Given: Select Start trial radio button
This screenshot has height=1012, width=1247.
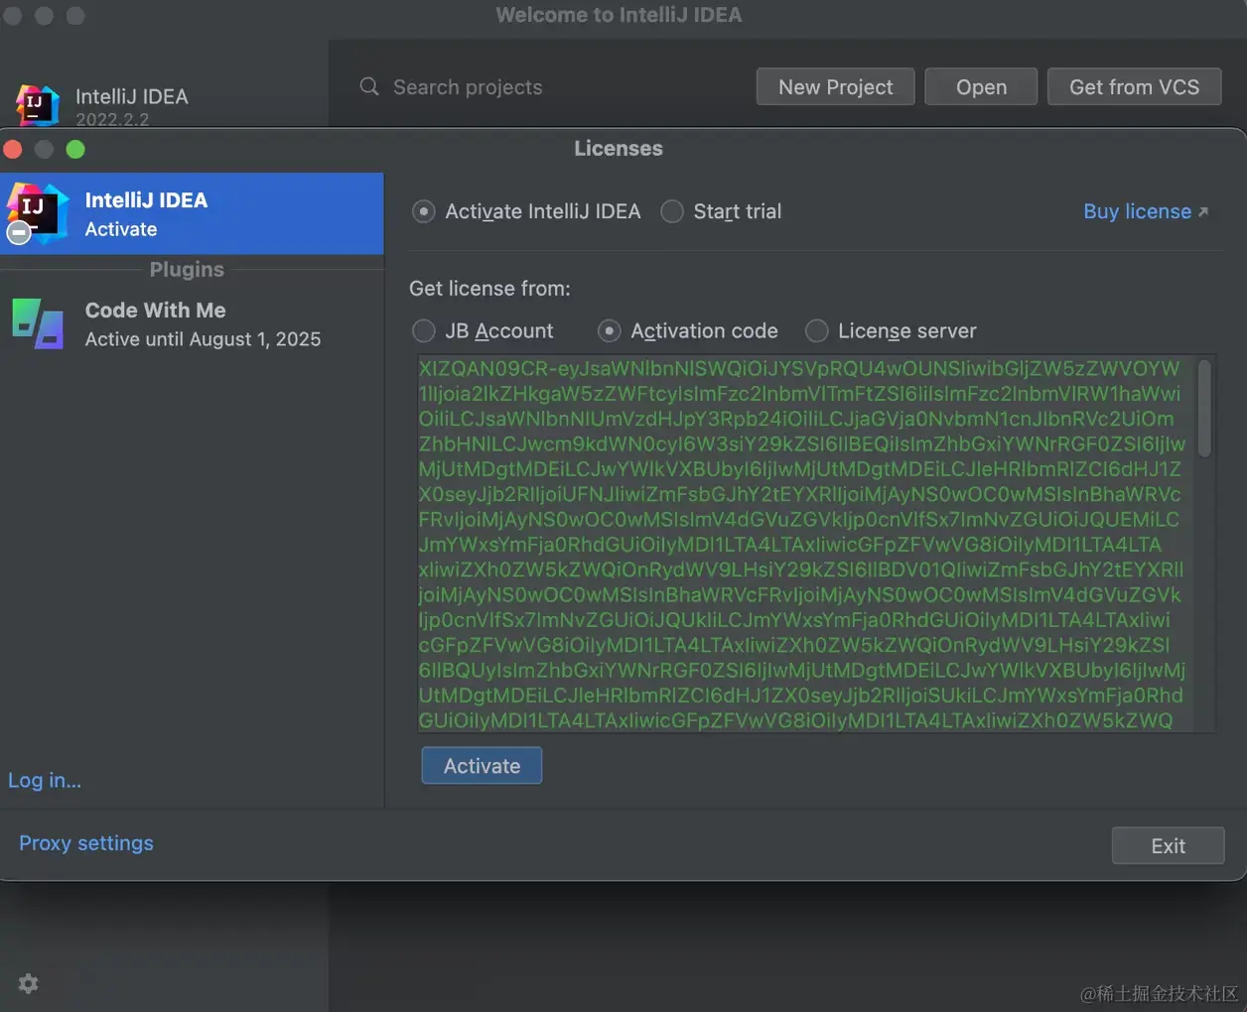Looking at the screenshot, I should tap(672, 211).
